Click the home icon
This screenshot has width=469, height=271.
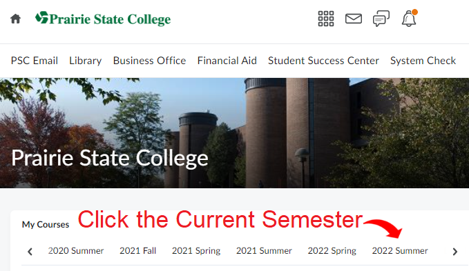coord(15,19)
